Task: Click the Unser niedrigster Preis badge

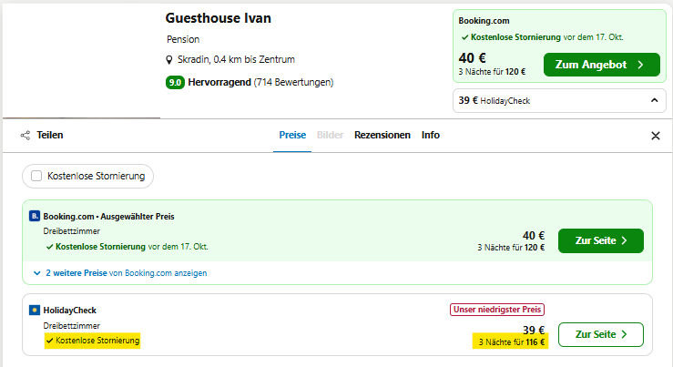Action: pos(497,310)
